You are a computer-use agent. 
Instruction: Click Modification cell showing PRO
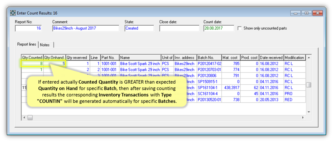[294, 93]
